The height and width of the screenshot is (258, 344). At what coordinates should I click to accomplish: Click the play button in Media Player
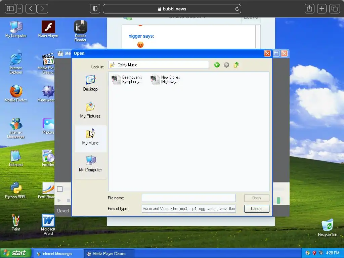59,200
